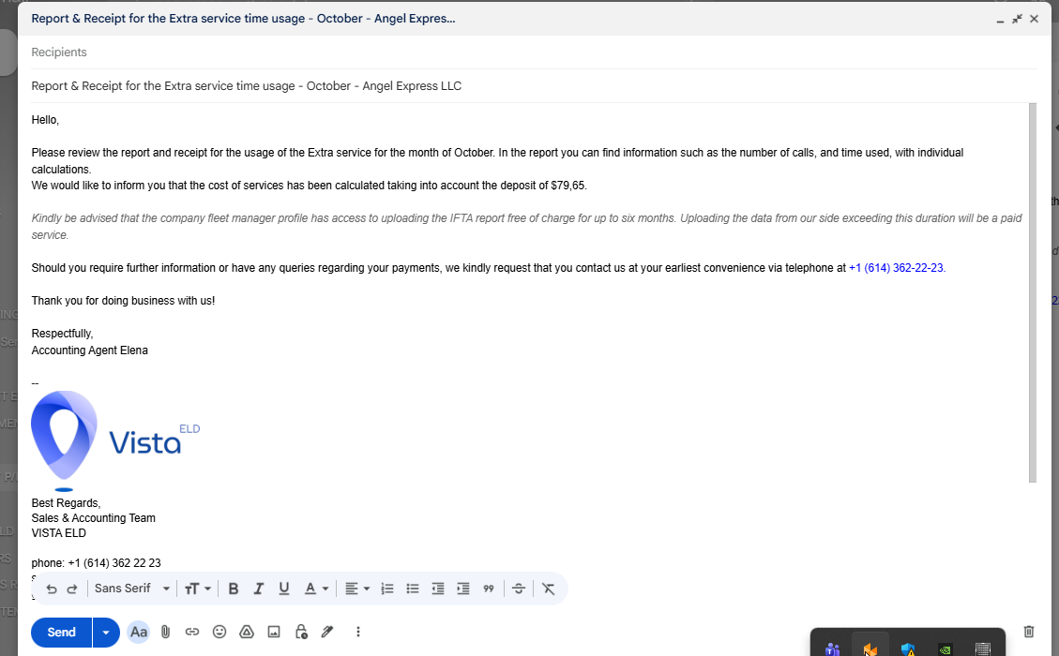Insert a photo into the email
The height and width of the screenshot is (656, 1059).
pos(274,632)
